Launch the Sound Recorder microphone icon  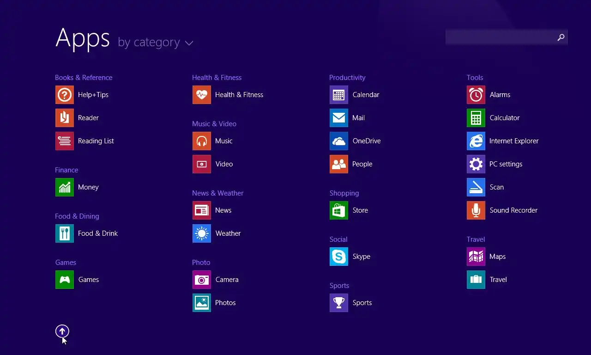(476, 210)
